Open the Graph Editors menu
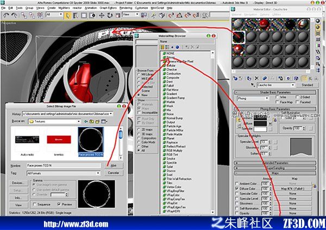The height and width of the screenshot is (230, 326). pyautogui.click(x=108, y=8)
